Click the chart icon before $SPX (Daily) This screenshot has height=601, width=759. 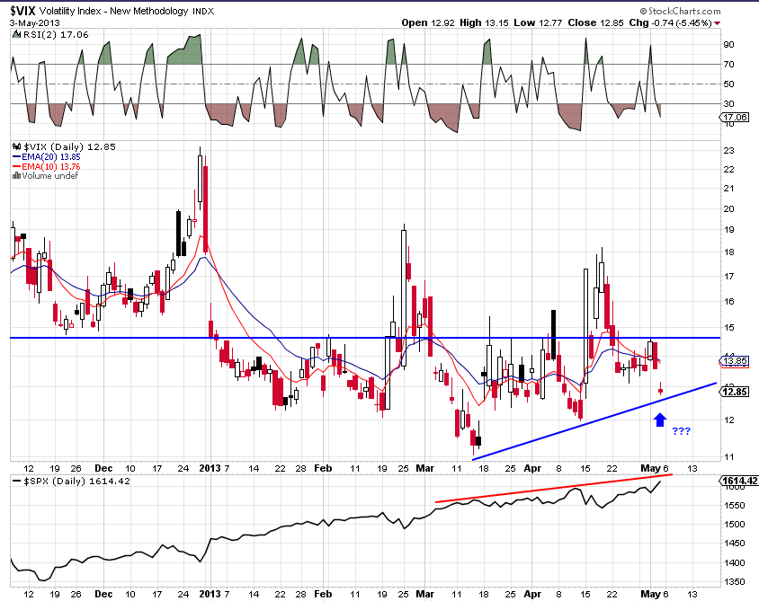(15, 482)
